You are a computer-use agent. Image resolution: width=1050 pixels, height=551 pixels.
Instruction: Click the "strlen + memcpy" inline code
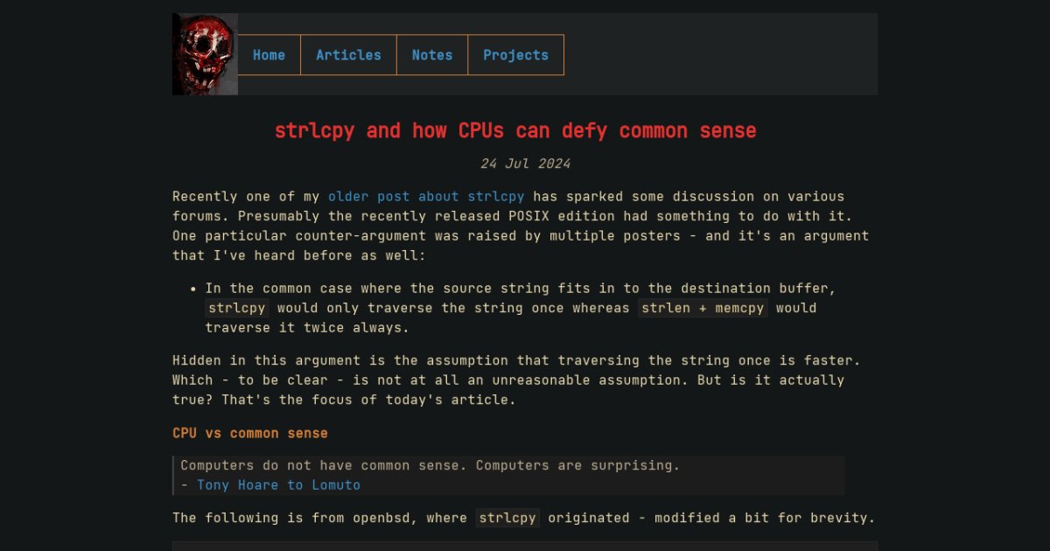pyautogui.click(x=703, y=308)
